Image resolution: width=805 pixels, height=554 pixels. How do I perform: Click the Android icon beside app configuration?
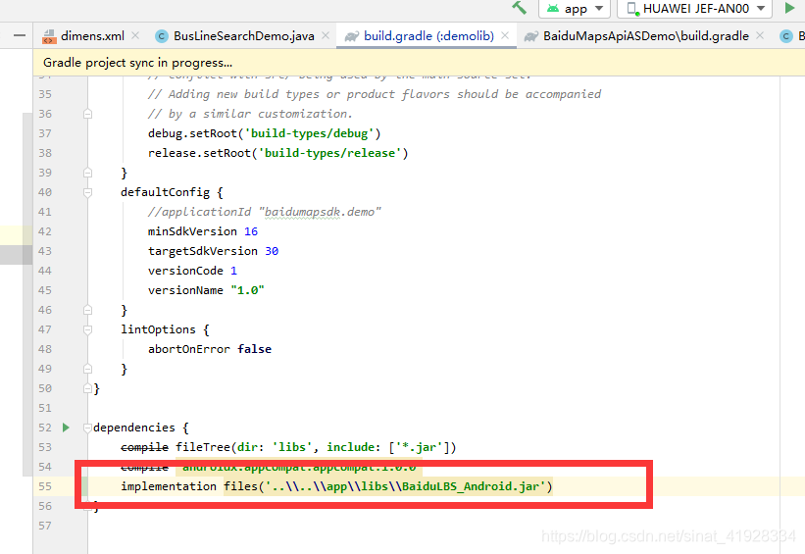click(x=552, y=8)
